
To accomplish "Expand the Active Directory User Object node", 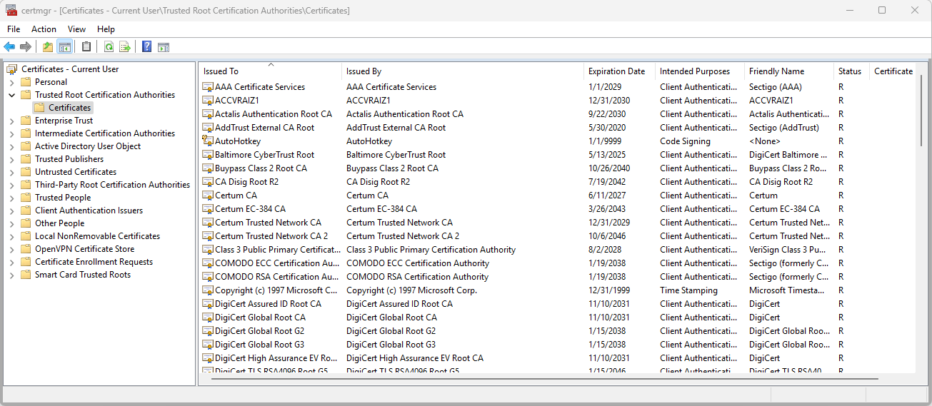I will (11, 146).
